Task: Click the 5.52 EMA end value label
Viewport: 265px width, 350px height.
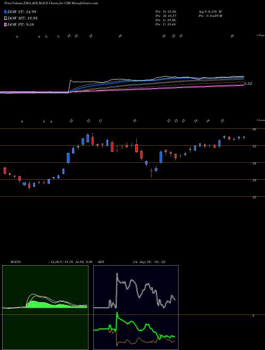Action: tap(248, 83)
